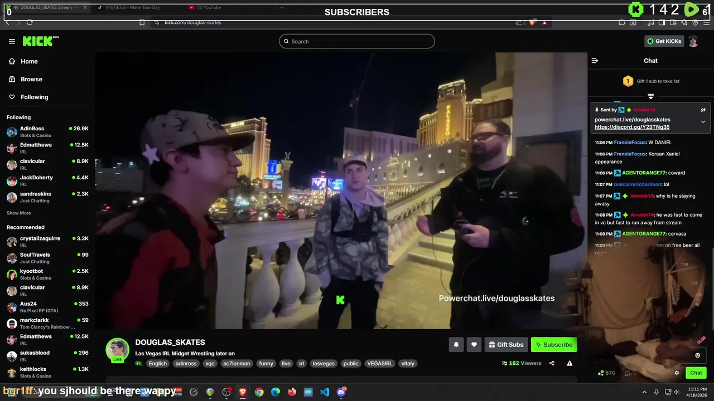Open markclarkk recommended channel

click(x=47, y=323)
